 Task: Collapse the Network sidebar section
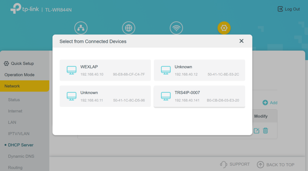[24, 86]
